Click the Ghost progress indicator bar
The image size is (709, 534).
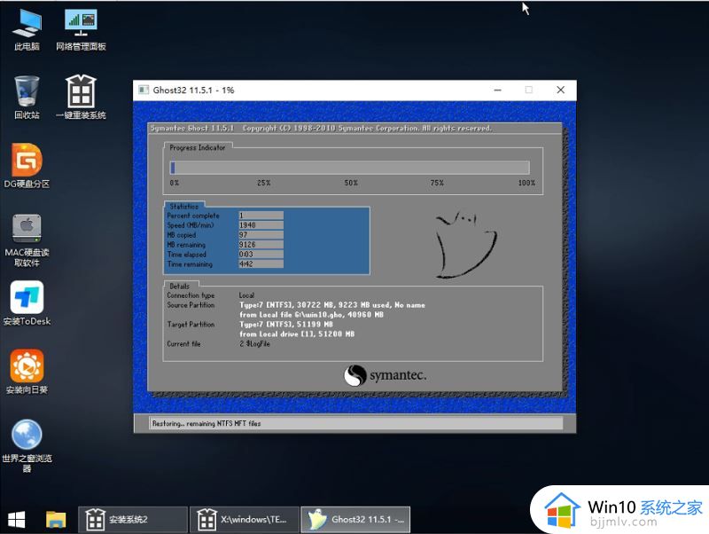(x=349, y=168)
